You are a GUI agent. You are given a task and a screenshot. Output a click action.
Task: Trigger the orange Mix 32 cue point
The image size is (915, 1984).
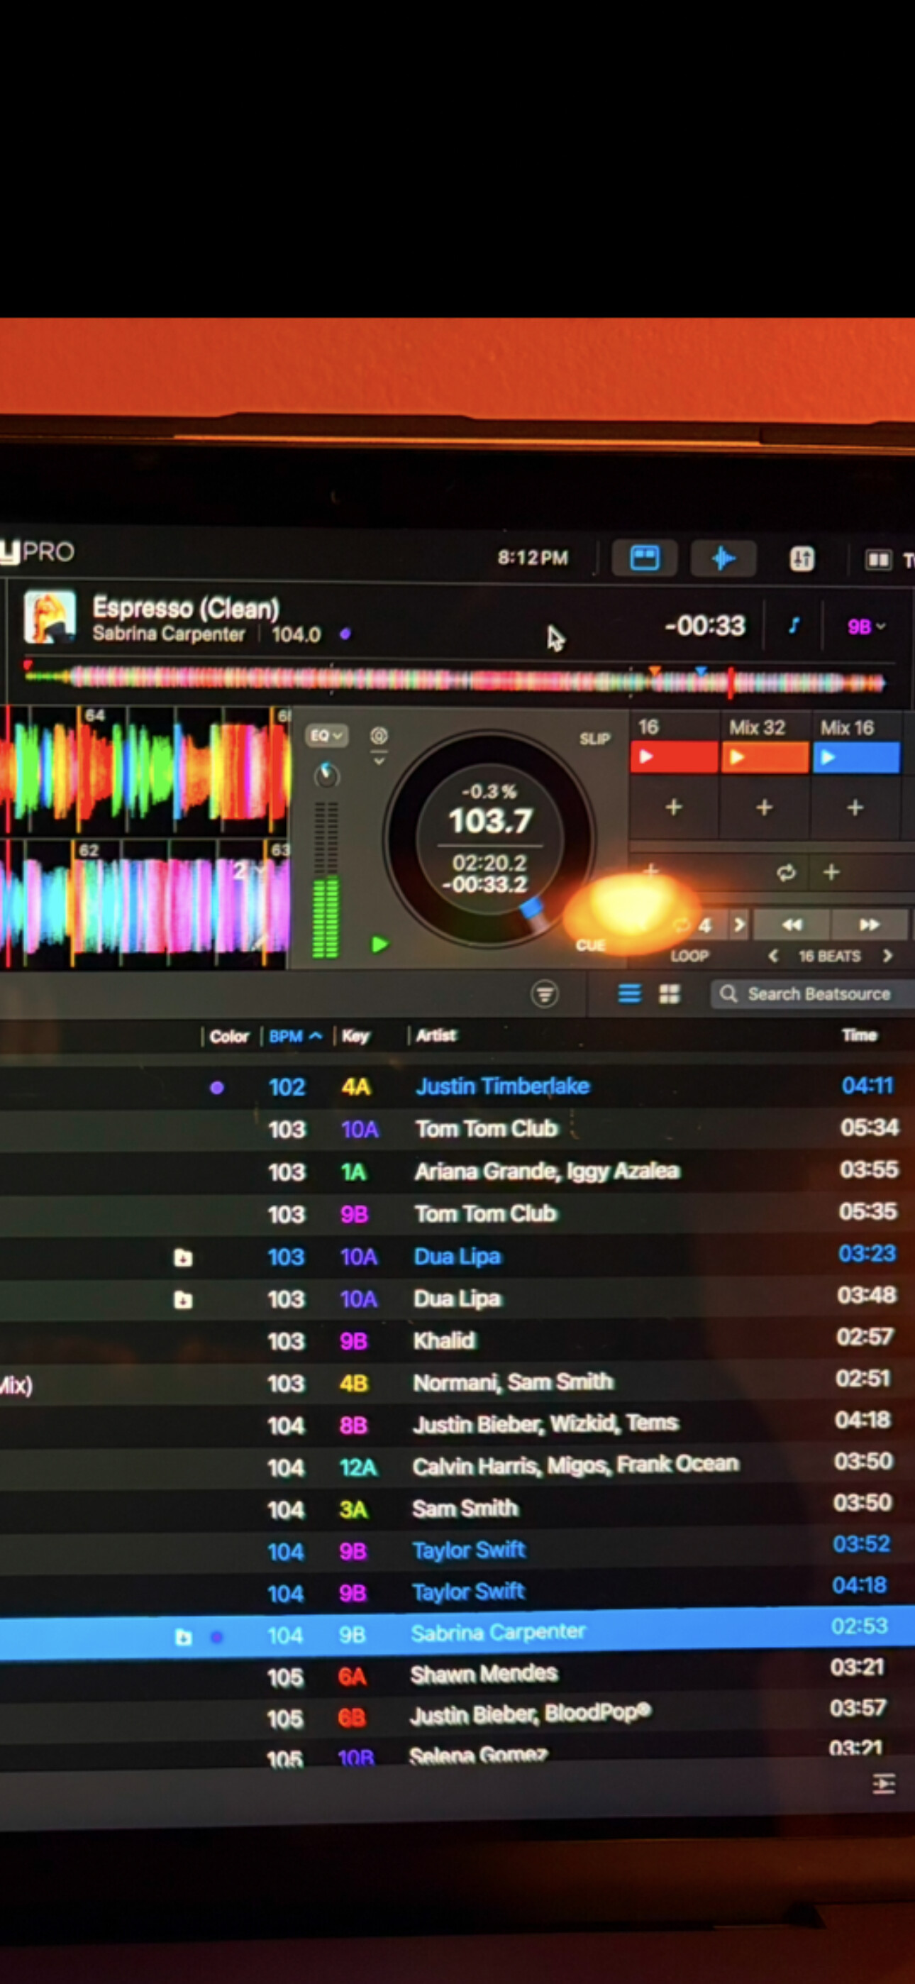point(765,757)
